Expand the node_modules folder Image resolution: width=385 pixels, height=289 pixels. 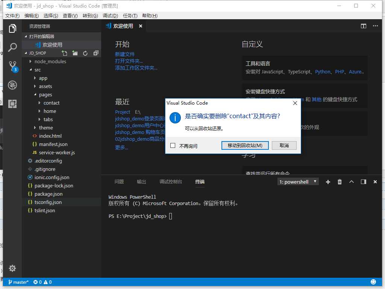pos(50,61)
